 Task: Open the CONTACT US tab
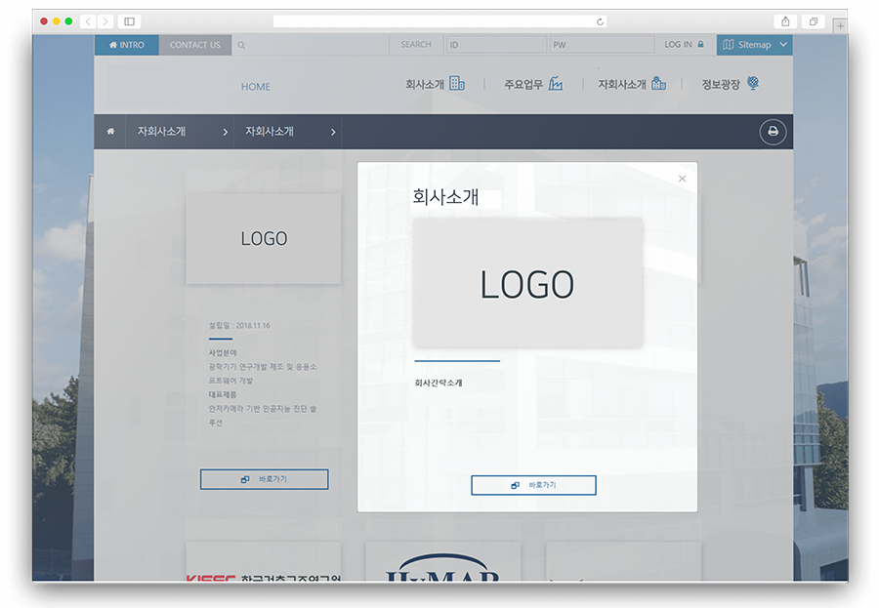point(195,45)
